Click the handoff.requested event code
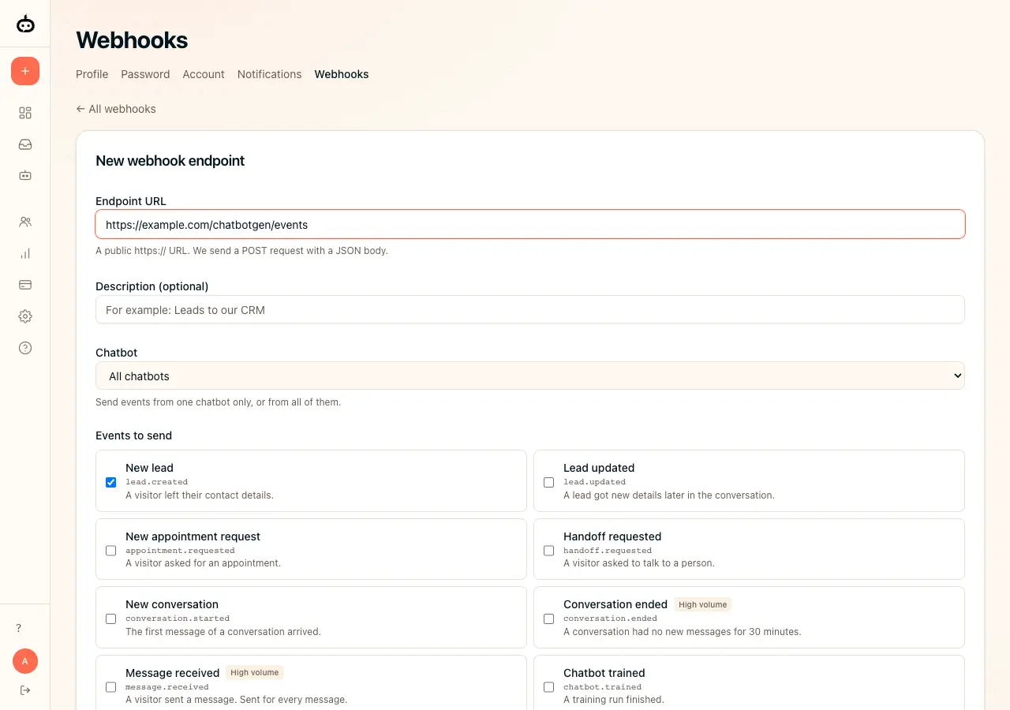This screenshot has height=710, width=1010. [x=608, y=551]
